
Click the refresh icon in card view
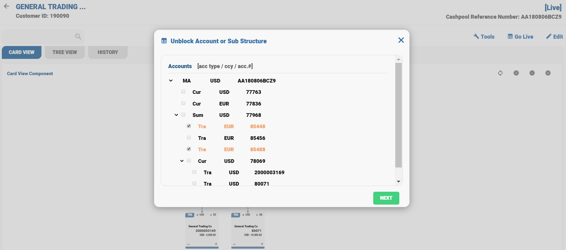[x=500, y=73]
